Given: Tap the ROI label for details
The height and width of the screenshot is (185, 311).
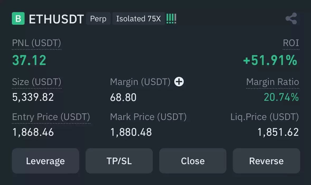Looking at the screenshot, I should (291, 43).
